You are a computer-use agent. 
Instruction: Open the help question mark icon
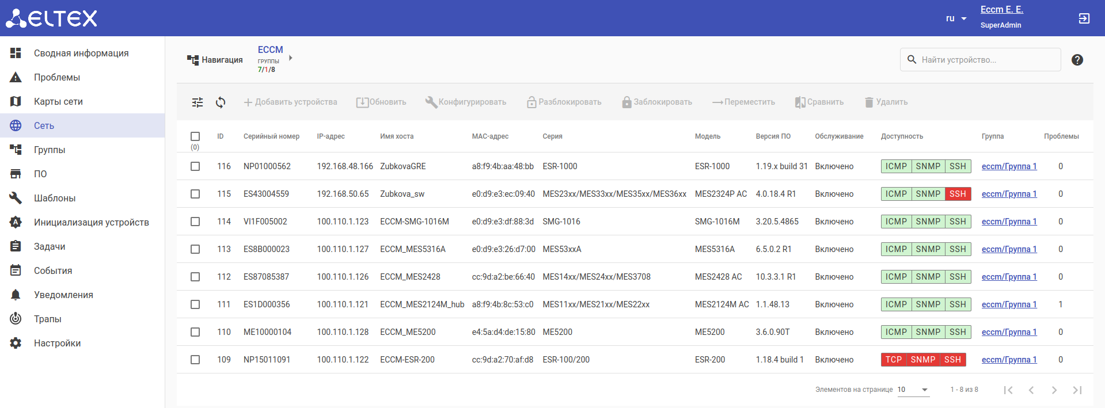coord(1077,60)
